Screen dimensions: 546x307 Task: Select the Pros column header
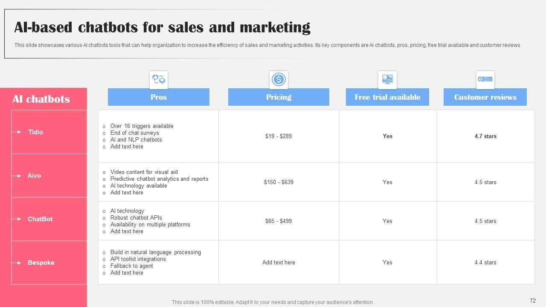point(159,97)
